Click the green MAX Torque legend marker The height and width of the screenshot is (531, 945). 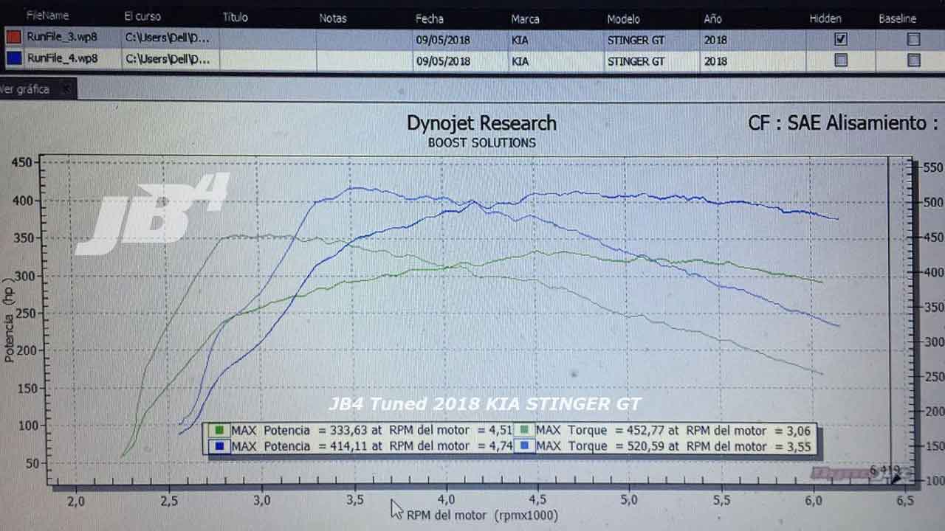526,430
